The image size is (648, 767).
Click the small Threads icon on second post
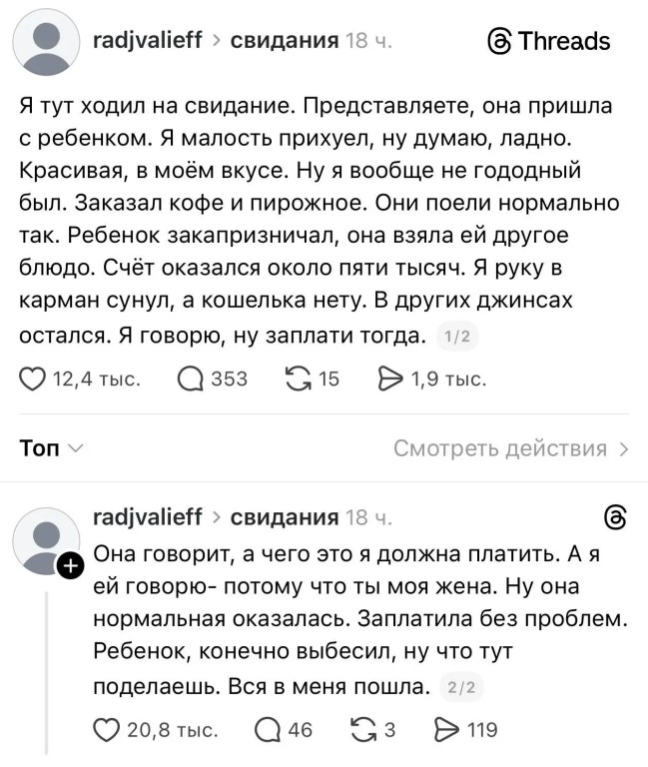coord(616,518)
